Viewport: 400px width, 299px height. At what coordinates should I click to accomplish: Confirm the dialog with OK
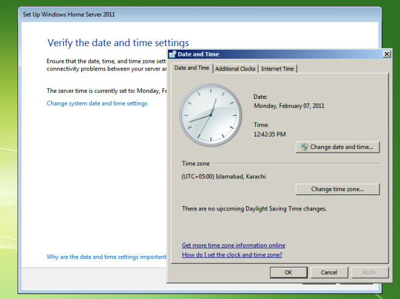[x=288, y=272]
